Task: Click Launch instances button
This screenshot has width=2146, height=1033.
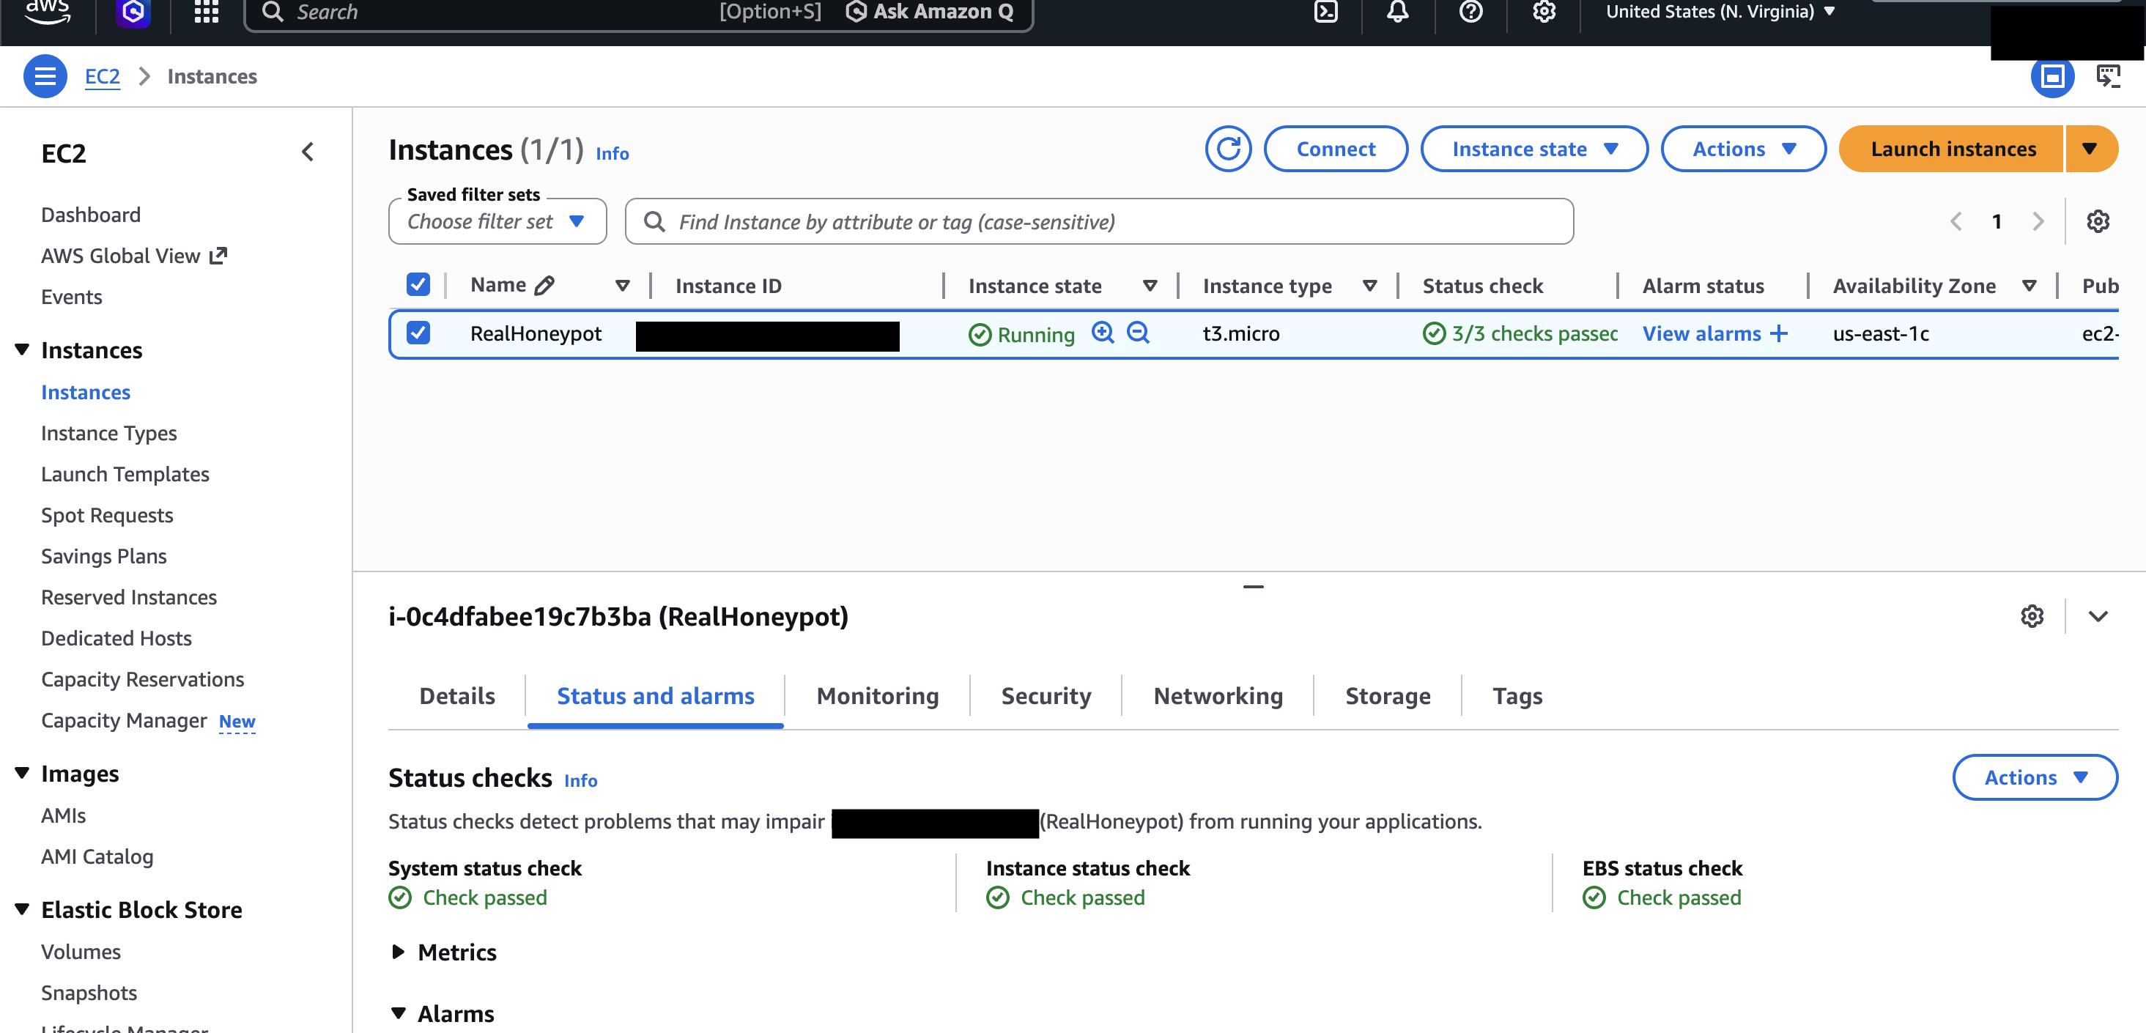Action: coord(1952,149)
